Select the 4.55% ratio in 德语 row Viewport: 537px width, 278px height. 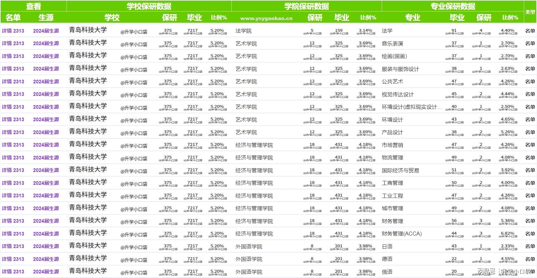pyautogui.click(x=507, y=259)
